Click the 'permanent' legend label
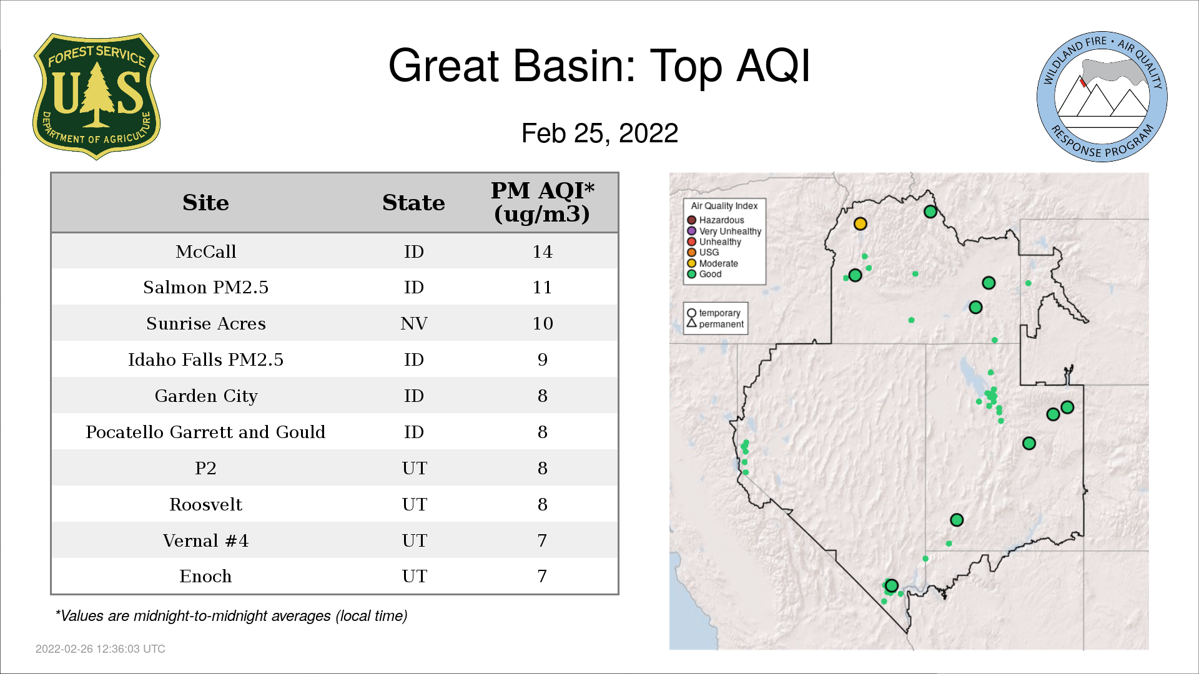 pyautogui.click(x=721, y=324)
